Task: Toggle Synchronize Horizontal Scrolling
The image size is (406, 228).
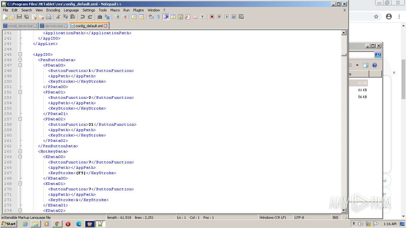Action: [x=141, y=17]
